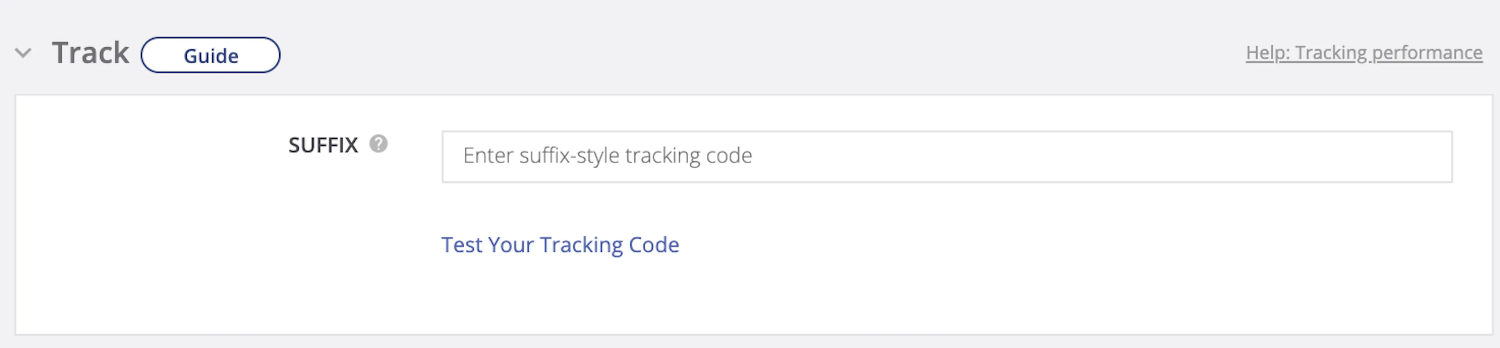Click Test Your Tracking Code link
Image resolution: width=1500 pixels, height=348 pixels.
click(560, 245)
